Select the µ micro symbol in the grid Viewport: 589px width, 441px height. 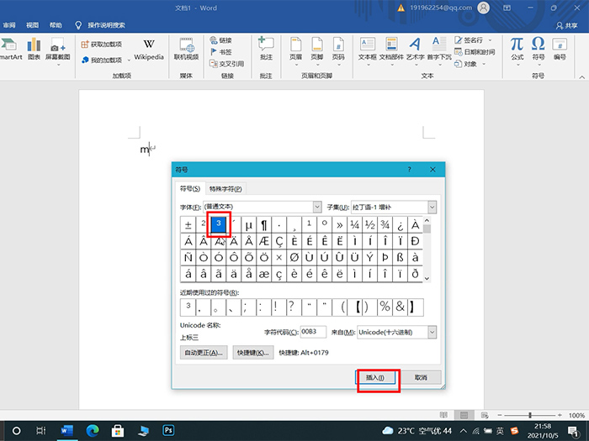[249, 224]
